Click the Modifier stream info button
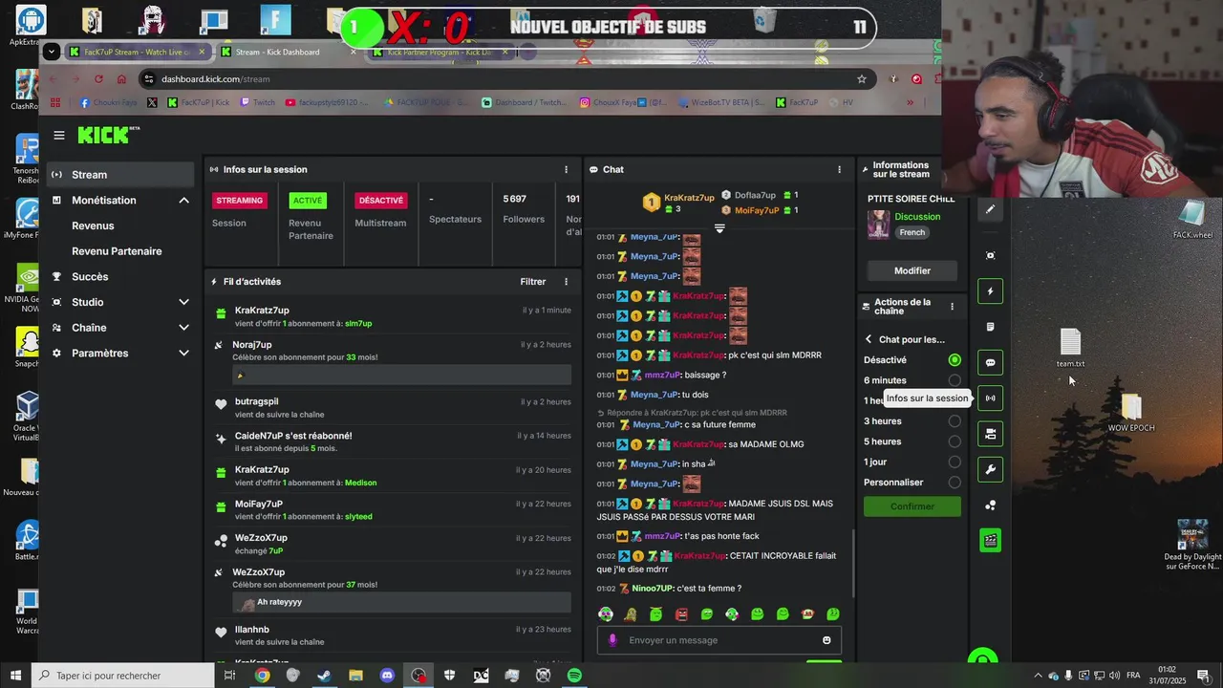This screenshot has height=688, width=1223. coord(912,270)
